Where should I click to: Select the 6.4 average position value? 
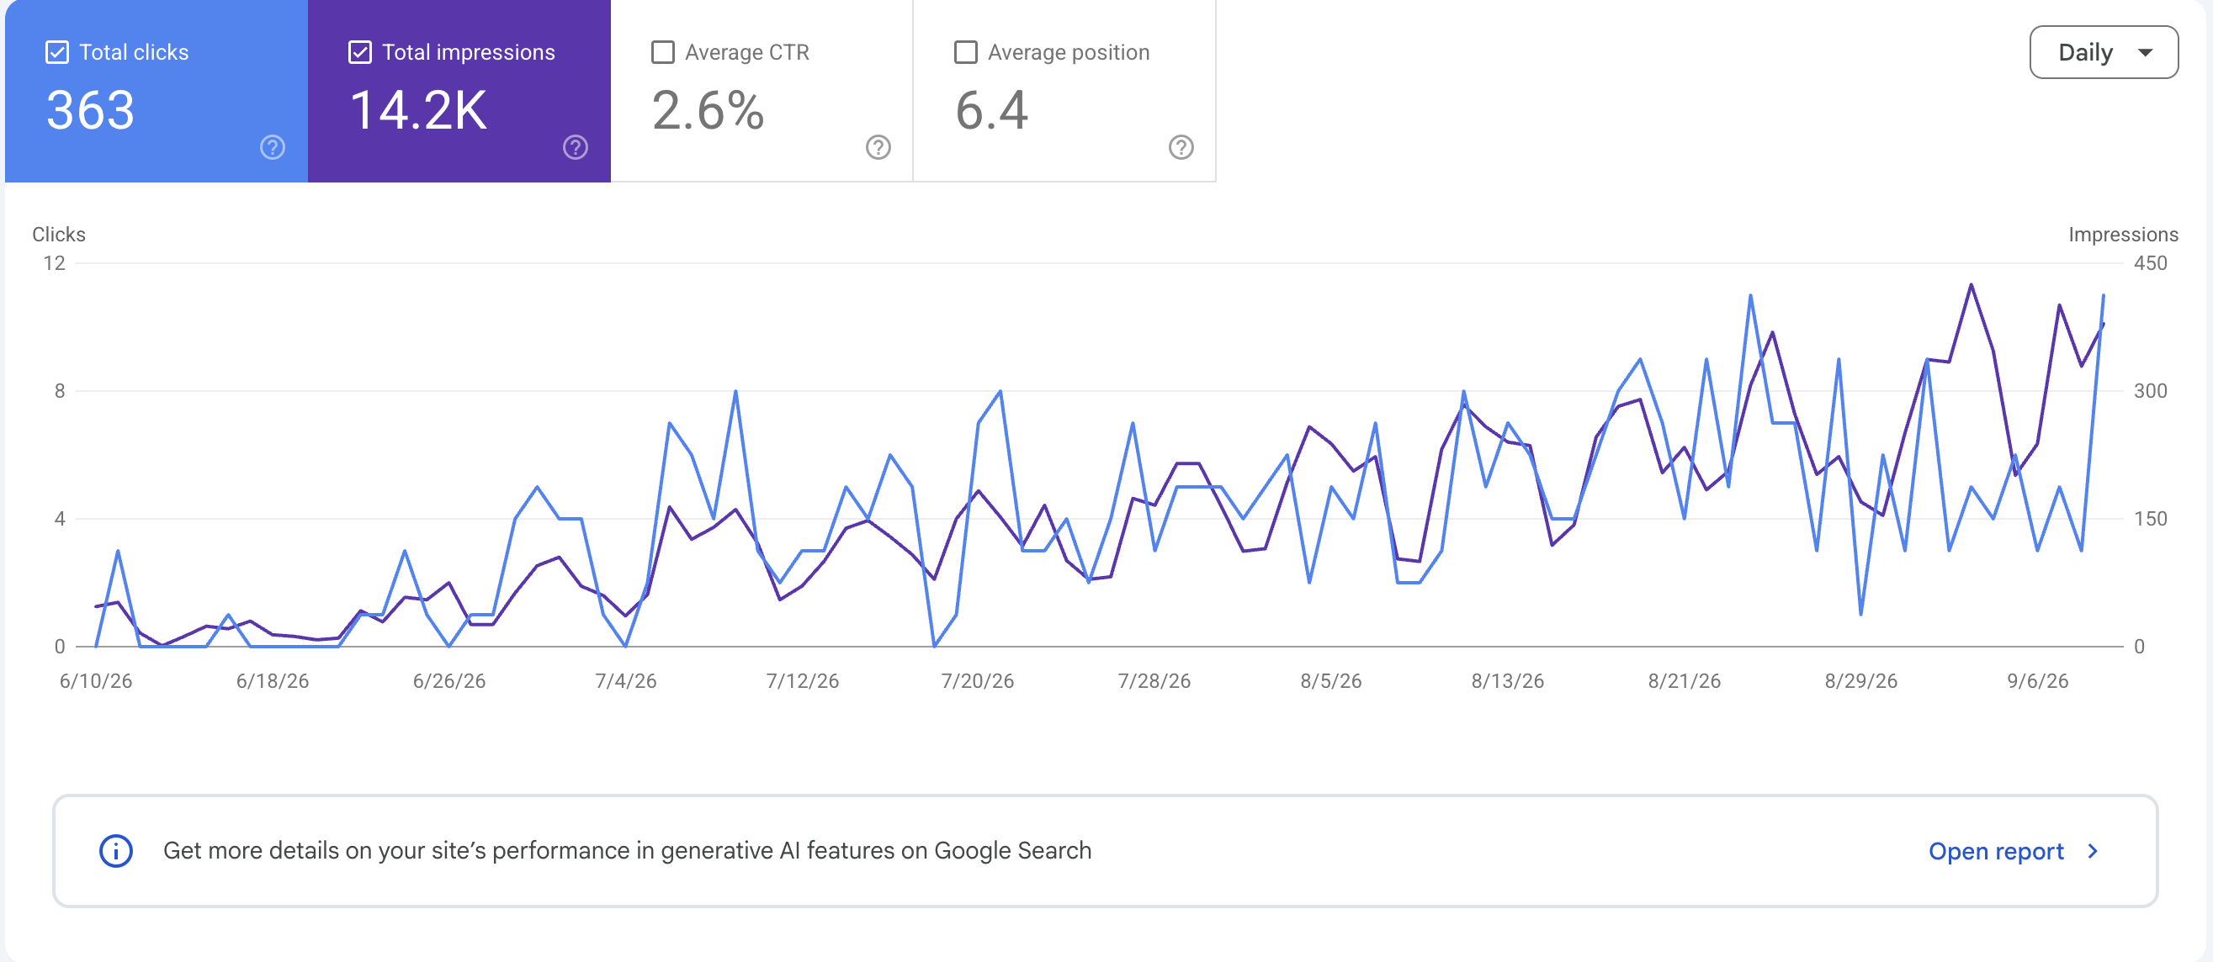click(991, 111)
